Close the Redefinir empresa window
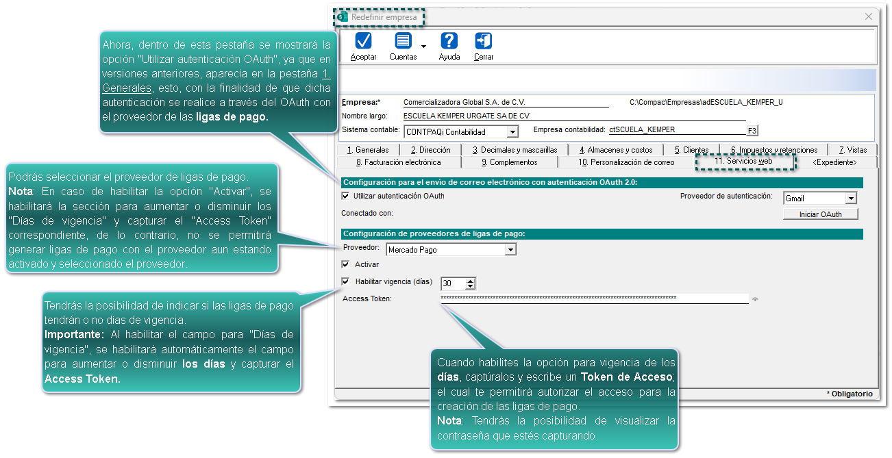The image size is (892, 458). (869, 16)
